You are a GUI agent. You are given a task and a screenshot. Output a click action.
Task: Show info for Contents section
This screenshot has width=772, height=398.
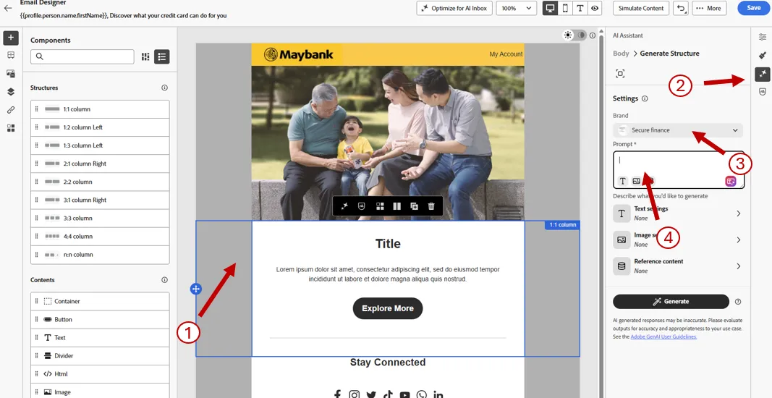[x=164, y=280]
